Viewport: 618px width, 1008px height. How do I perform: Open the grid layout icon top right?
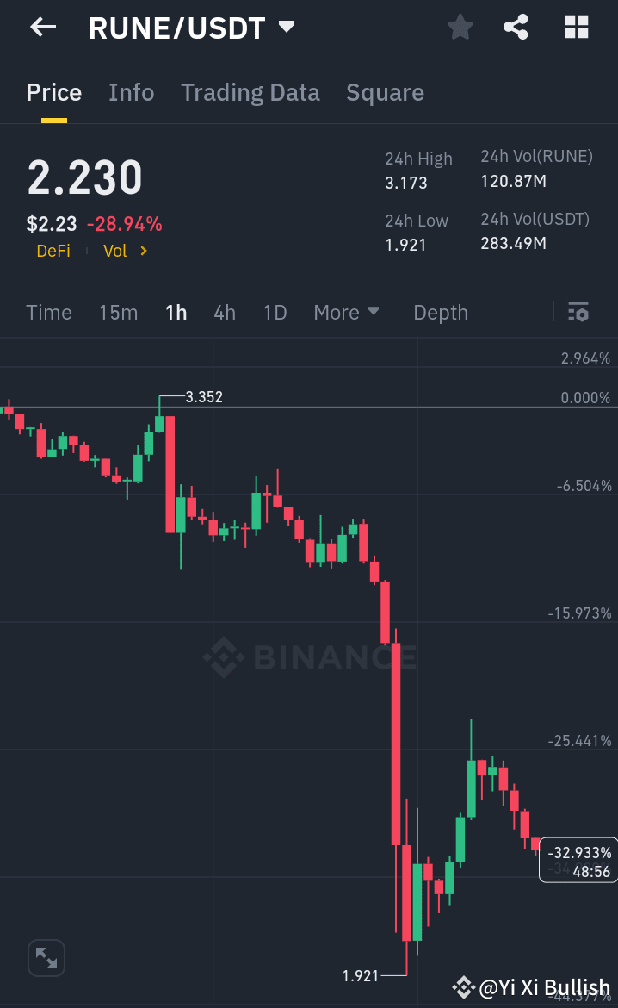click(575, 27)
